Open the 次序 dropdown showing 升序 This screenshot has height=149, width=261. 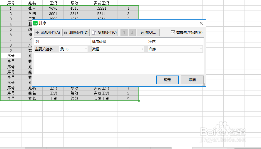175,49
